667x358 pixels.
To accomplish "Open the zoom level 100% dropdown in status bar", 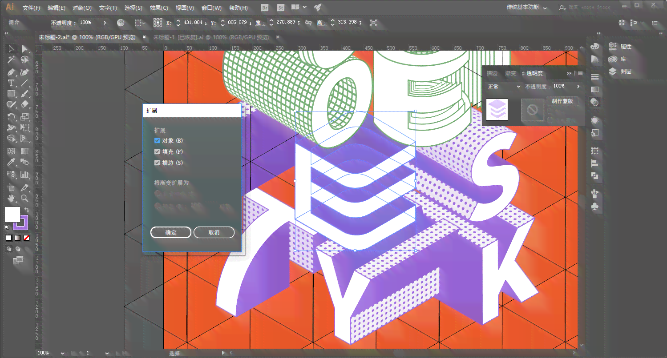I will pyautogui.click(x=62, y=353).
